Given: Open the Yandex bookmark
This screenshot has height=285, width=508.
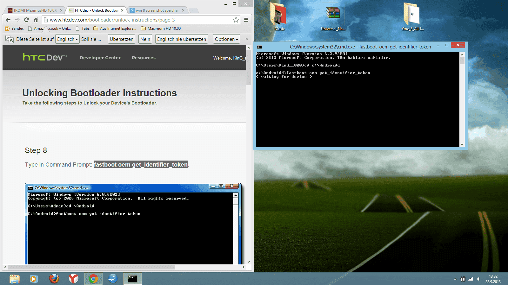Looking at the screenshot, I should 15,28.
